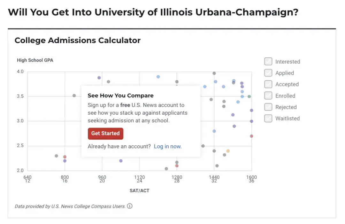The height and width of the screenshot is (224, 345).
Task: Select the green data point at 3.5 GPA
Action: coord(249,97)
